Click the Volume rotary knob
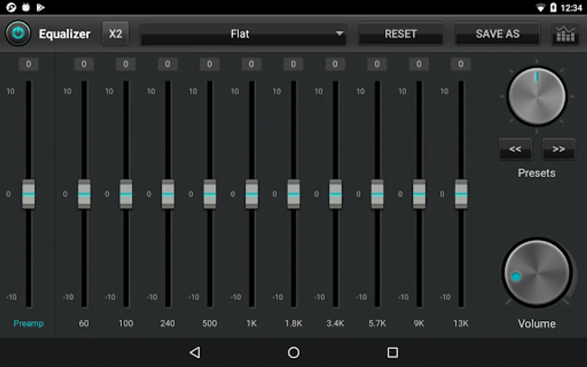This screenshot has width=587, height=367. pos(536,273)
